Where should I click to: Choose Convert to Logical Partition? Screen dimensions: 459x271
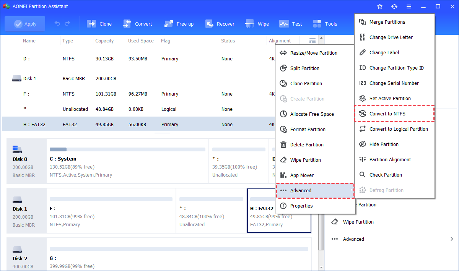394,129
